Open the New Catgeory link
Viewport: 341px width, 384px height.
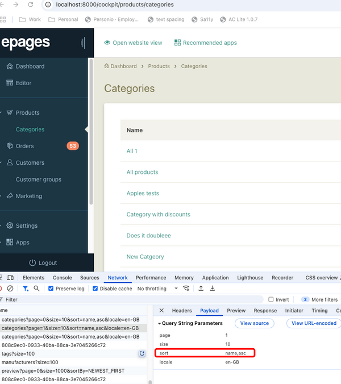(145, 257)
